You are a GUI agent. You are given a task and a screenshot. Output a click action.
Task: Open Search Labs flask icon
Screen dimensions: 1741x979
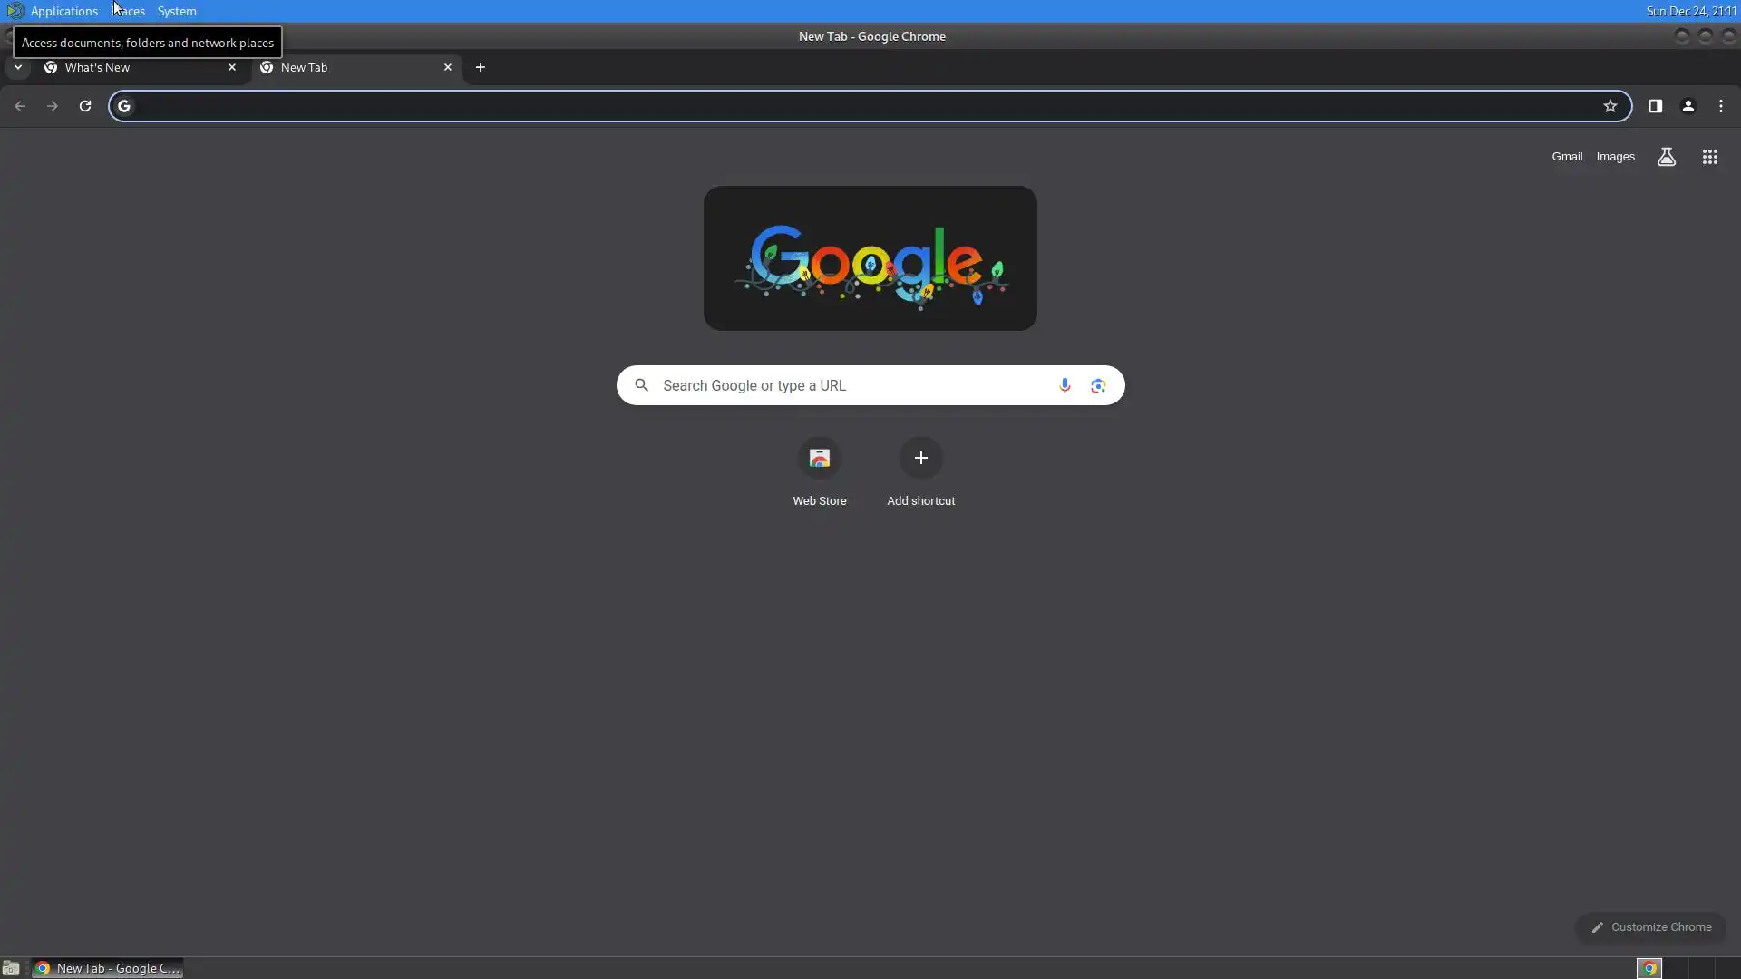click(1666, 157)
